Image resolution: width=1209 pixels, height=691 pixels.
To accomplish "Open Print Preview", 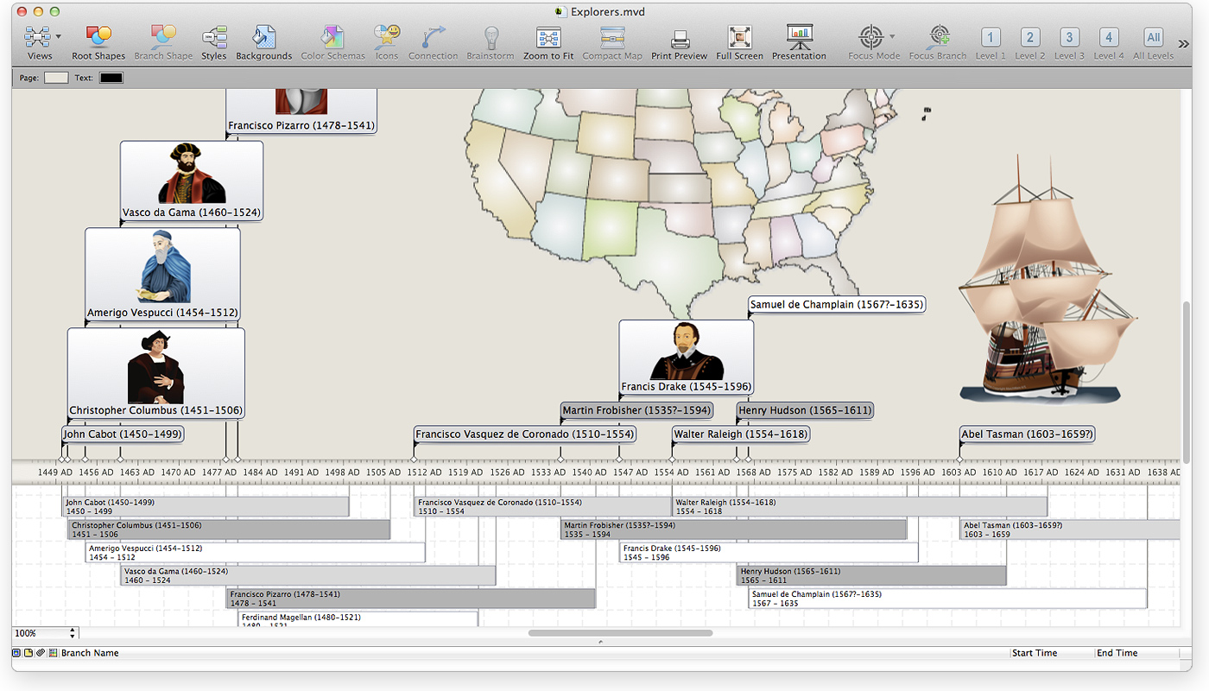I will tap(679, 41).
